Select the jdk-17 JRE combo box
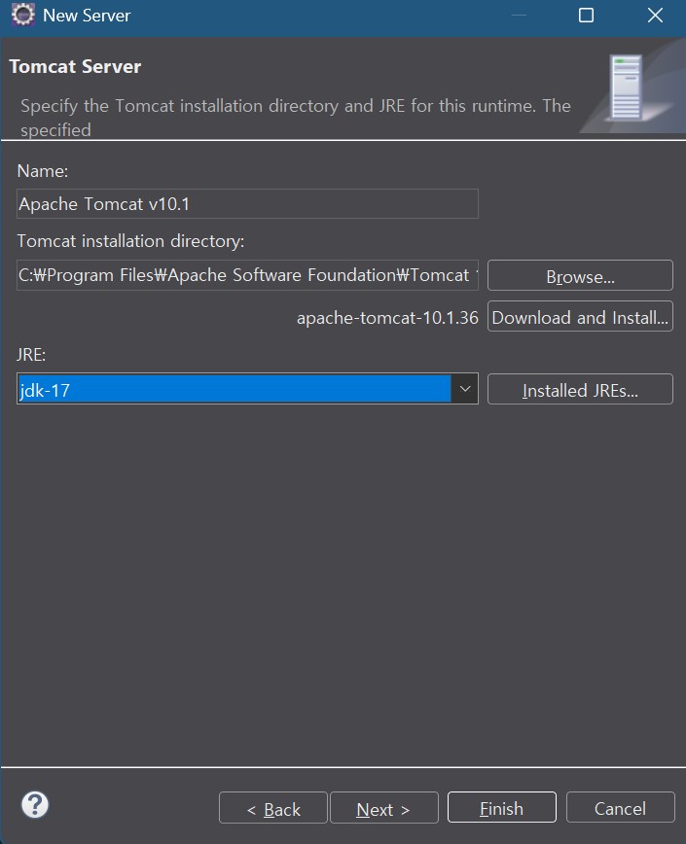Screen dimensions: 686x844 247,389
